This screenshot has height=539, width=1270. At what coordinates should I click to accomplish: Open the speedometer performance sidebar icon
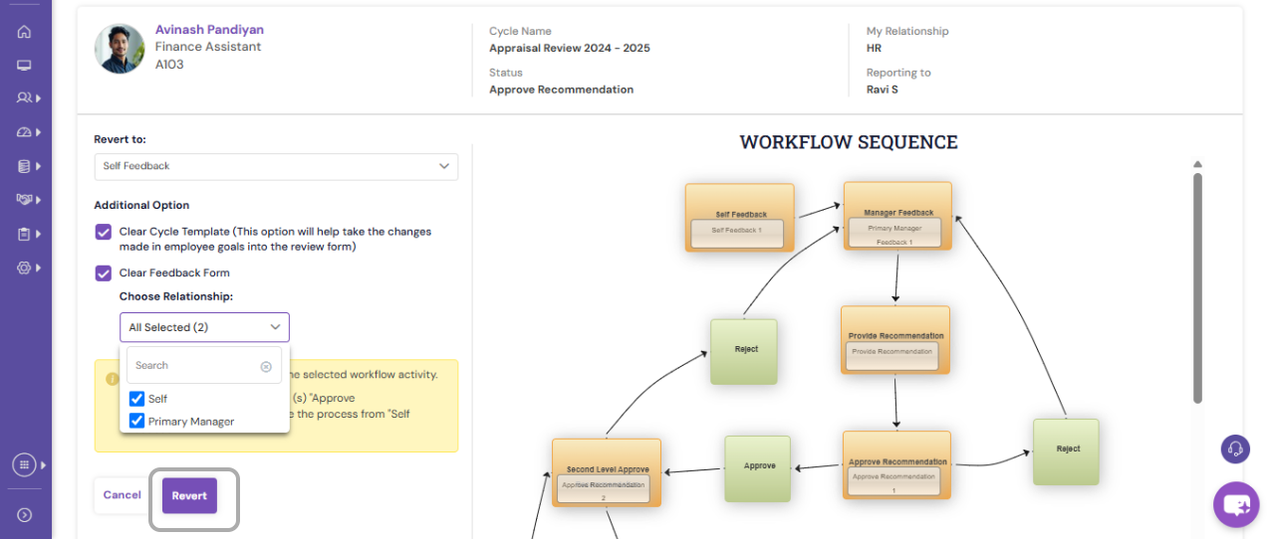(24, 132)
